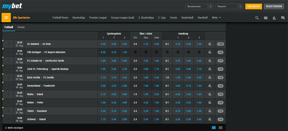Screen dimensions: 288x131
Task: Click locked Über odds for VfB Stuttgart
Action: coord(146,52)
